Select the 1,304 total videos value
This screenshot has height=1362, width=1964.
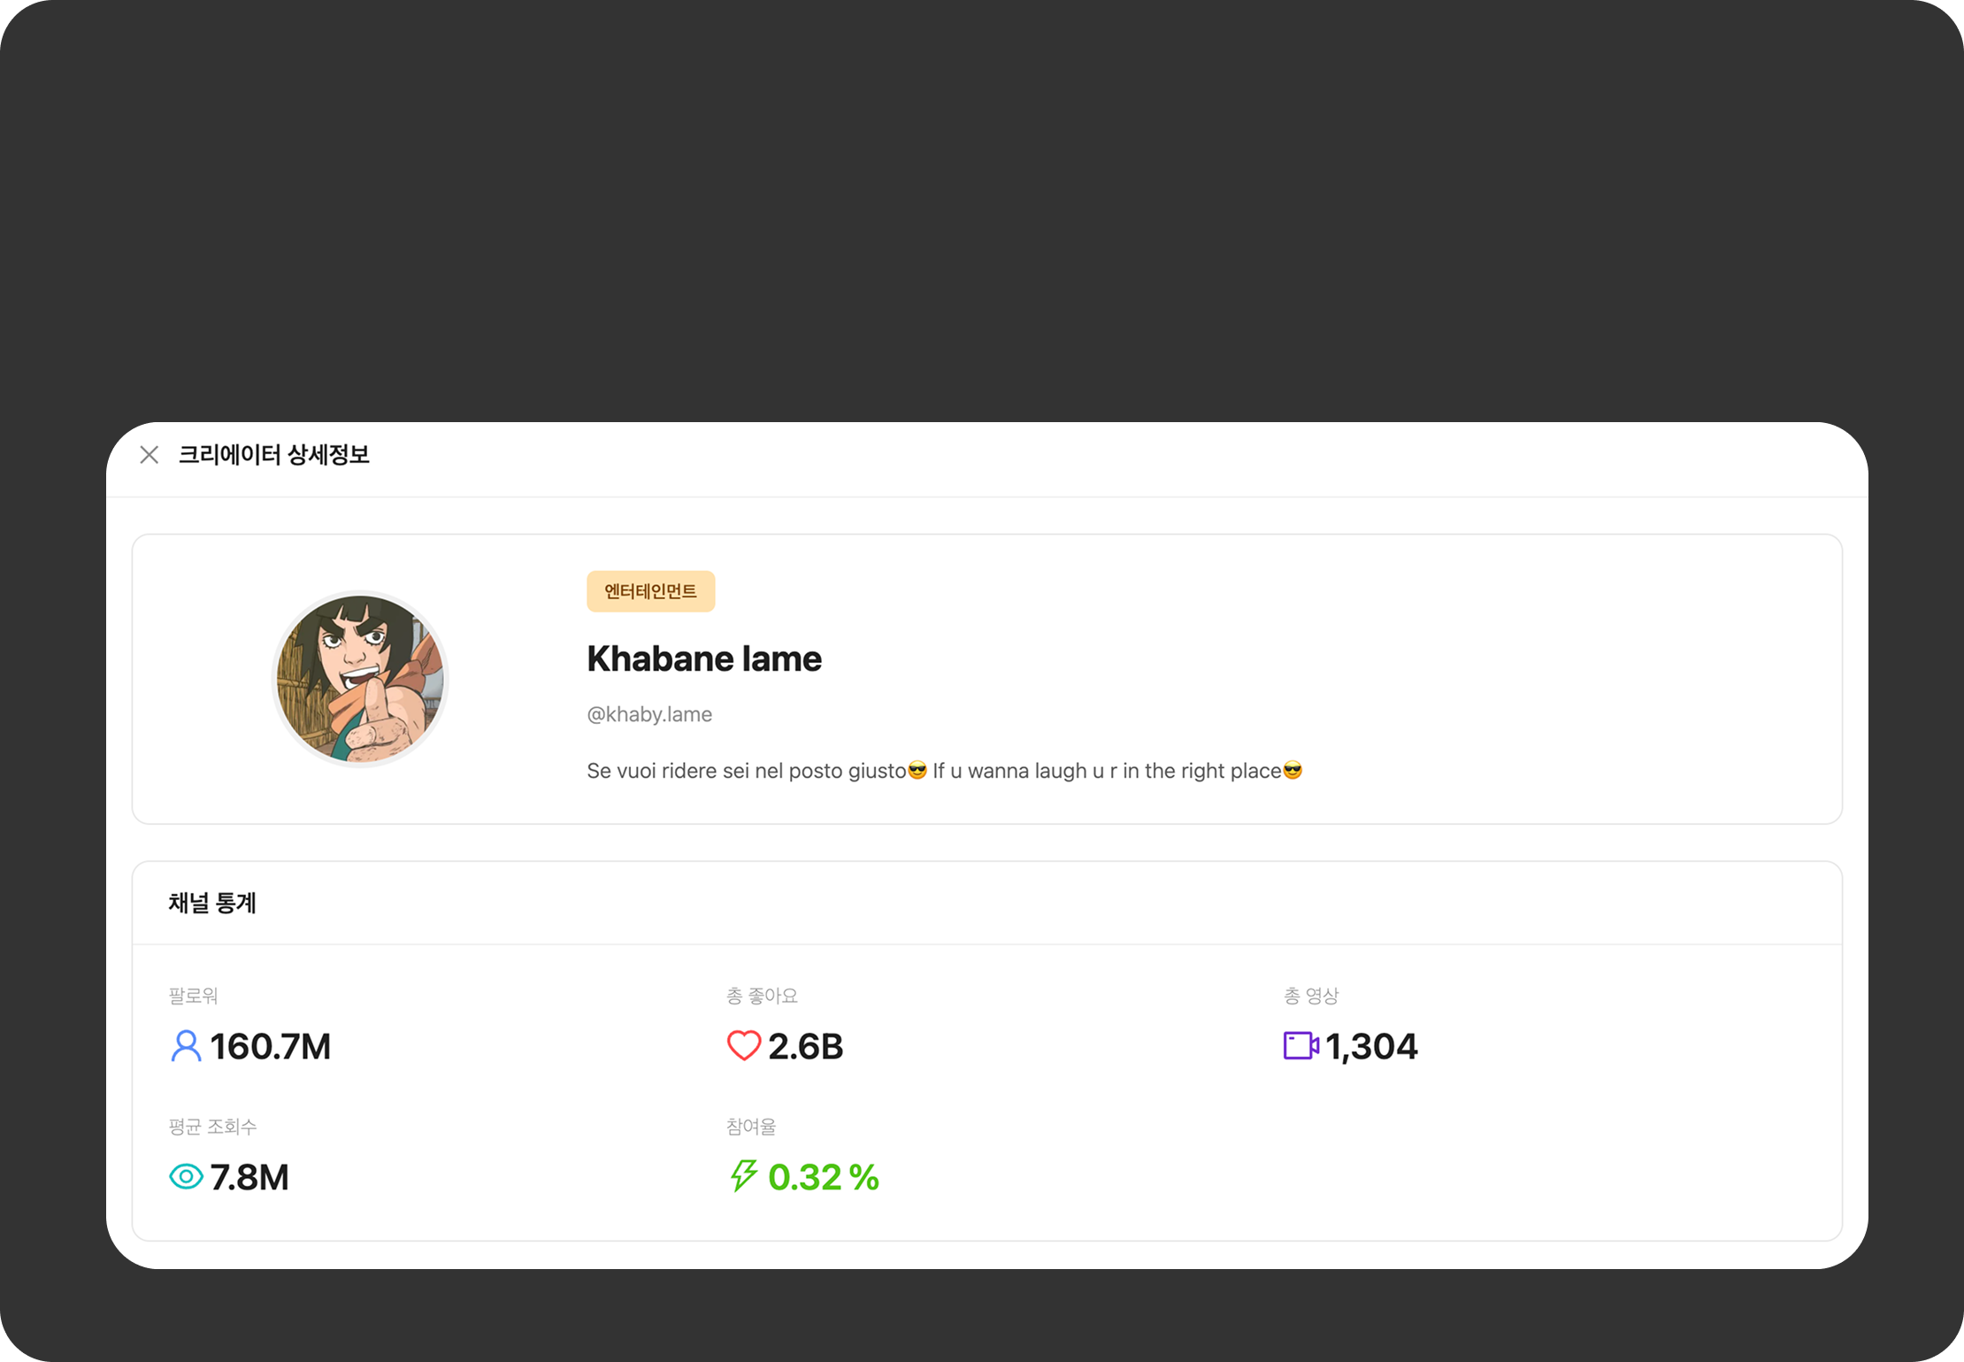(1371, 1047)
